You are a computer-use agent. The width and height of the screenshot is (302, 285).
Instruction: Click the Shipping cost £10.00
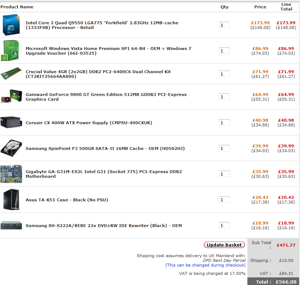(x=286, y=260)
